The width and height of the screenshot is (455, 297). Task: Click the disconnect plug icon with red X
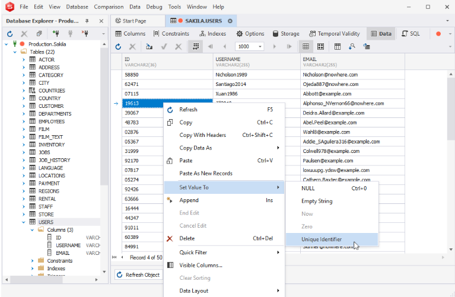click(85, 33)
